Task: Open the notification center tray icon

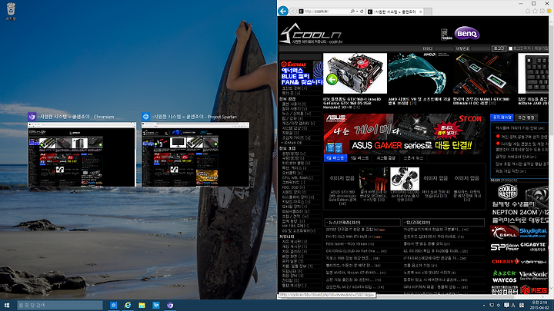Action: pyautogui.click(x=506, y=306)
